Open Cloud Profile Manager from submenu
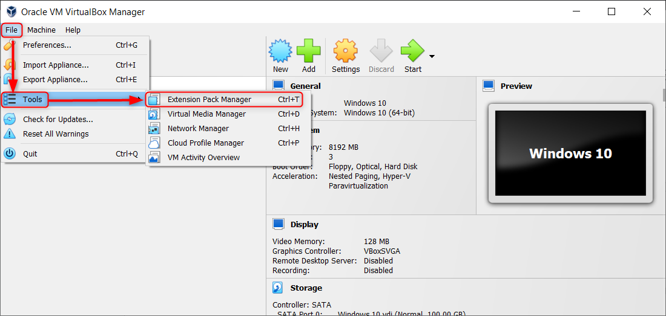Viewport: 666px width, 316px height. coord(228,143)
